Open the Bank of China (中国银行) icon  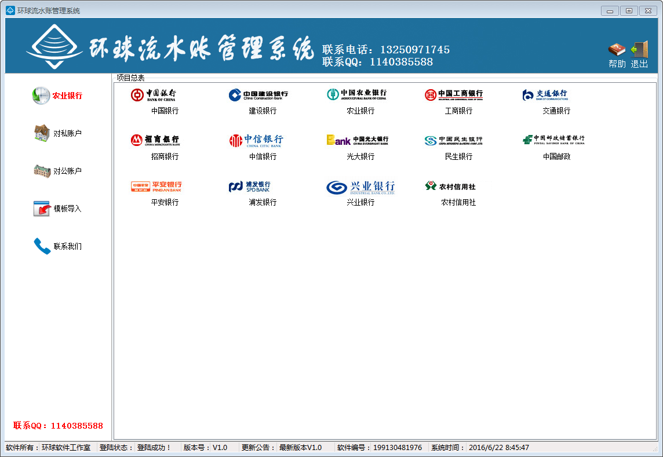[x=154, y=95]
